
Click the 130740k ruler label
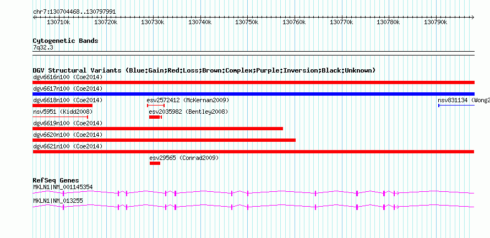pos(200,23)
